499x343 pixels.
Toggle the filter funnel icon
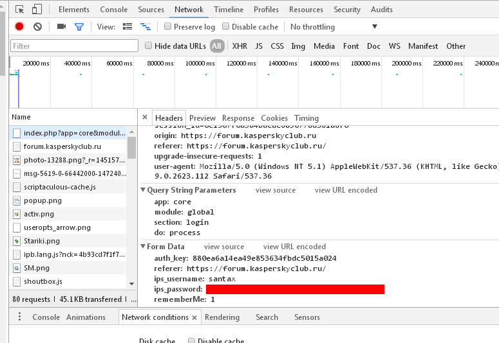pyautogui.click(x=79, y=27)
